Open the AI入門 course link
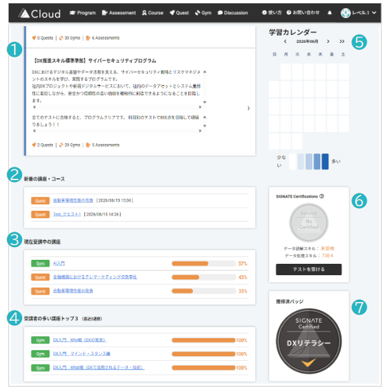Viewport: 384px width, 389px height. pos(59,263)
